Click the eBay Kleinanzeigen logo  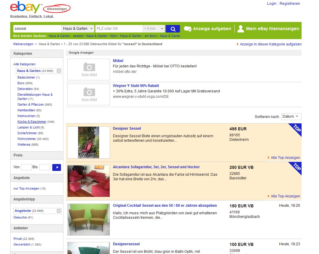pos(40,7)
